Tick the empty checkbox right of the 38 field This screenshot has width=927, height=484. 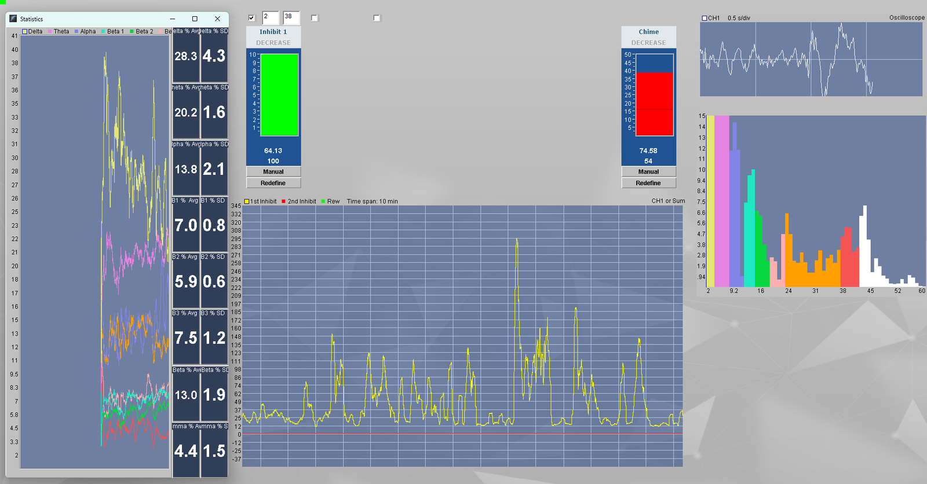click(315, 18)
